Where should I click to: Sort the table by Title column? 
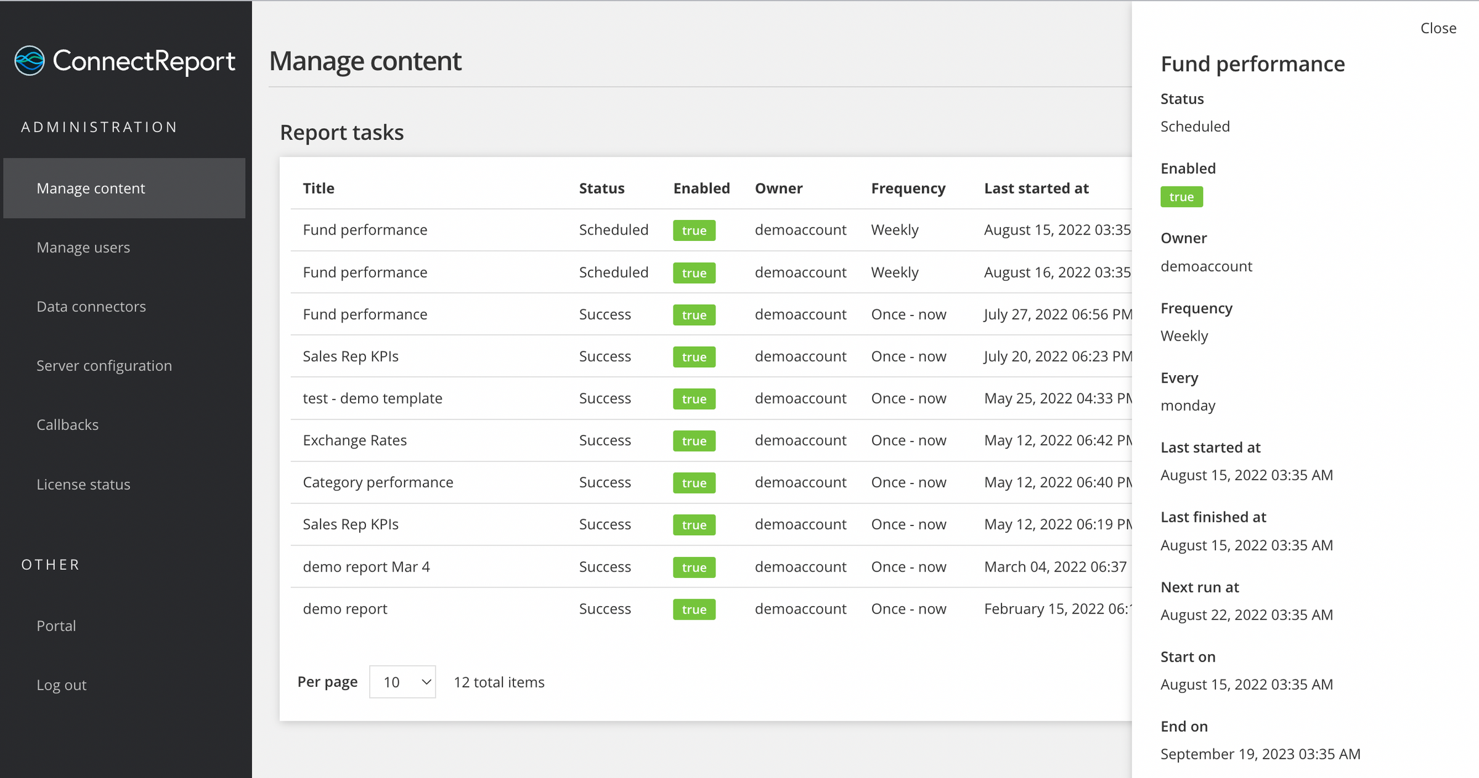click(318, 188)
